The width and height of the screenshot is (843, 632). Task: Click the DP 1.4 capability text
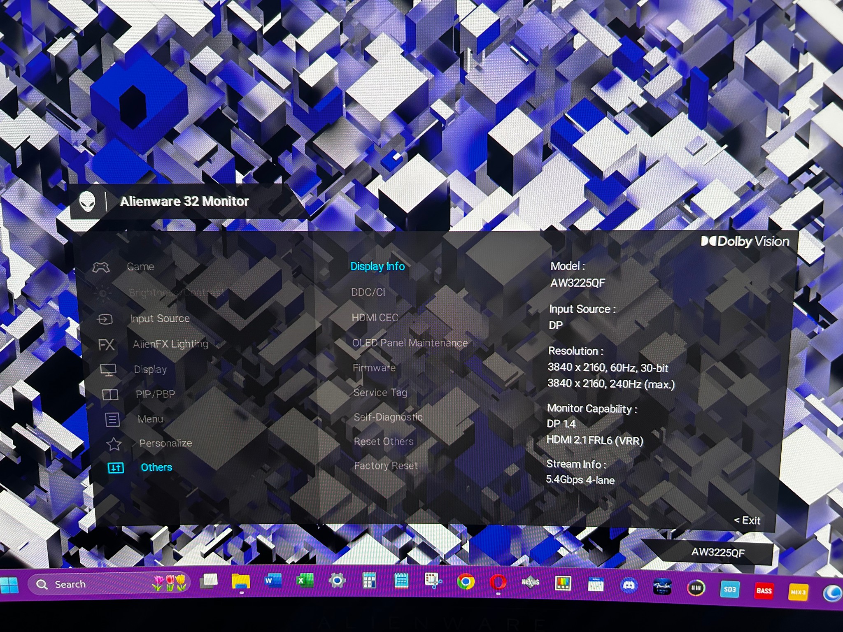click(561, 424)
